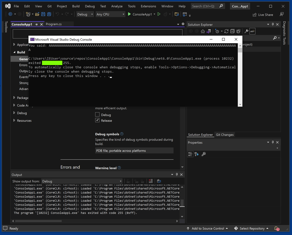Open the notifications bell in status bar
292x235 pixels.
[x=277, y=228]
